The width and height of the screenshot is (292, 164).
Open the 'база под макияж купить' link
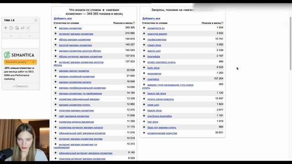tap(162, 128)
